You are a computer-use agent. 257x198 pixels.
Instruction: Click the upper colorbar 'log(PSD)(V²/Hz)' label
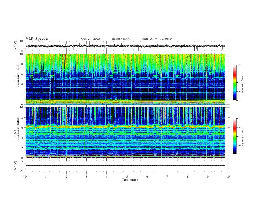(x=243, y=84)
